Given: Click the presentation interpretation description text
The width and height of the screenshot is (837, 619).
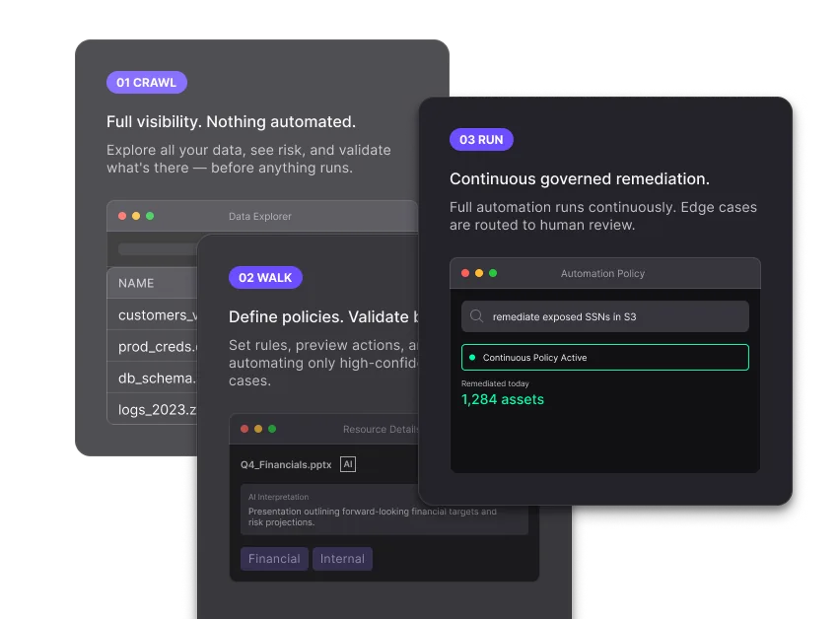Looking at the screenshot, I should click(x=372, y=516).
